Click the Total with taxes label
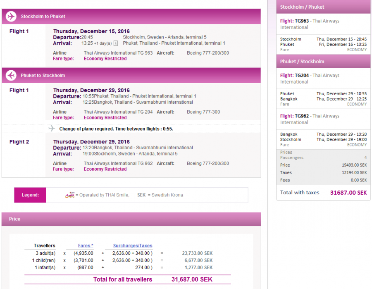The height and width of the screenshot is (289, 372). pos(300,193)
